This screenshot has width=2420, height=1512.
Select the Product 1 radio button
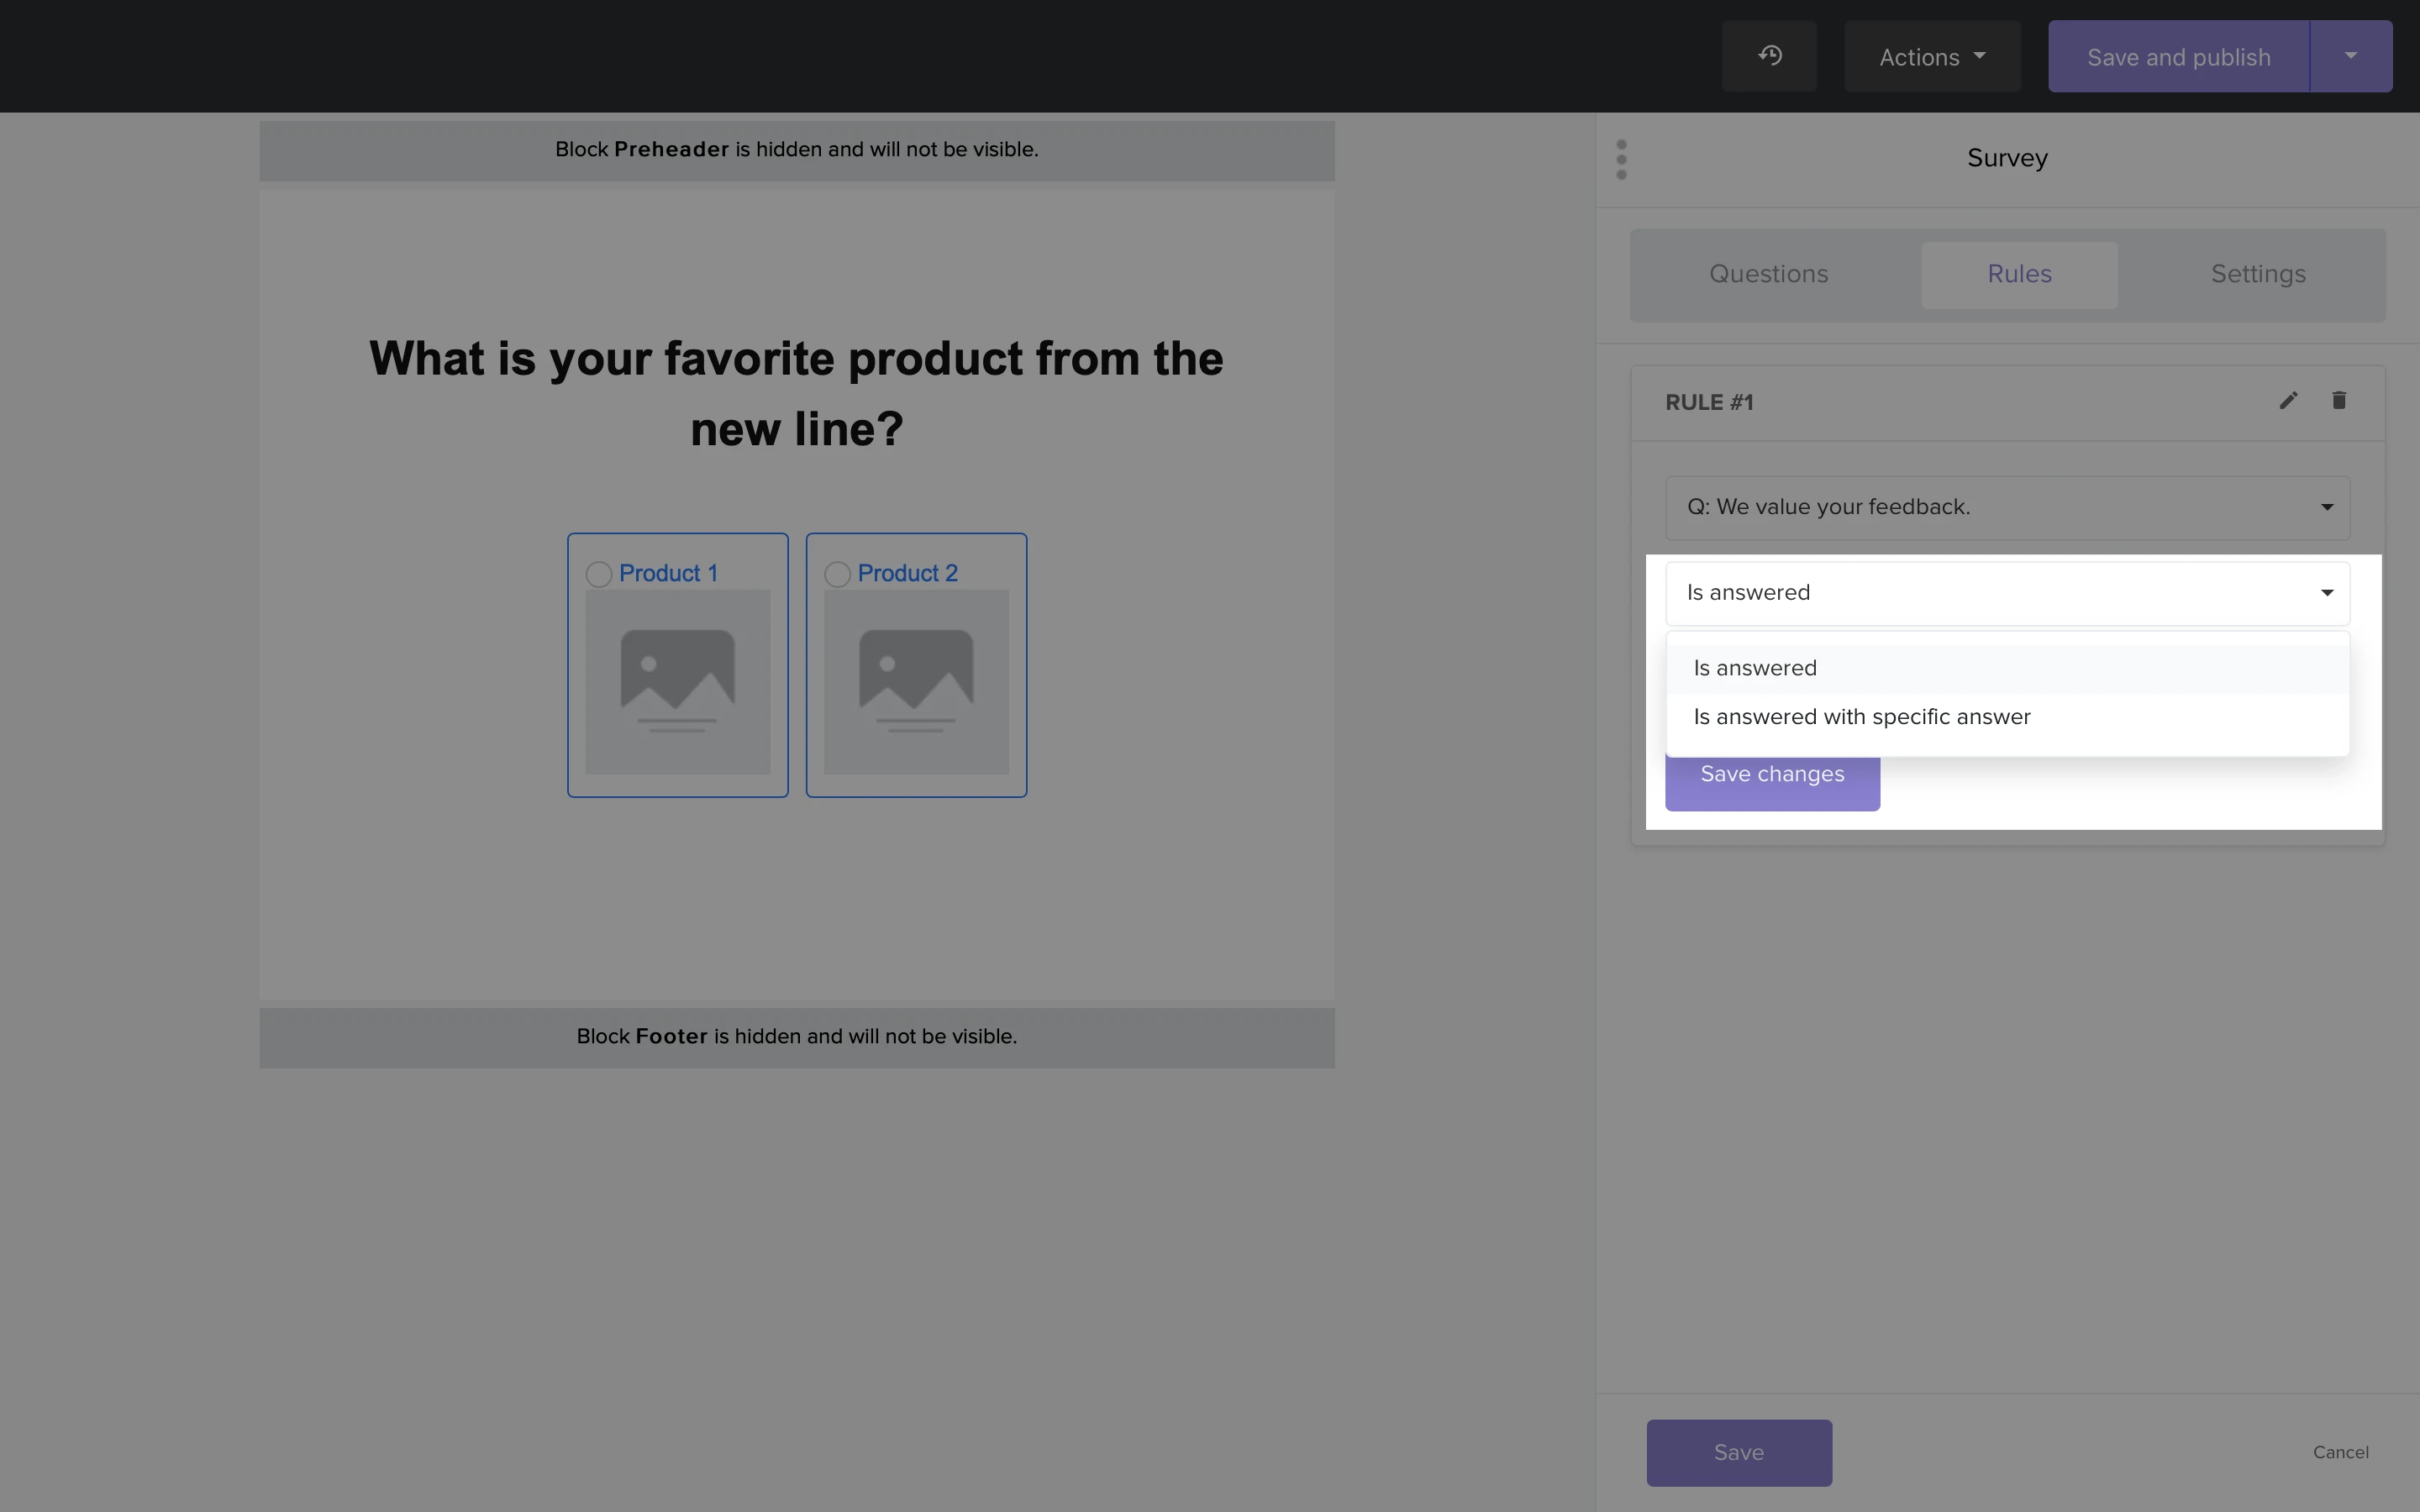pos(598,574)
